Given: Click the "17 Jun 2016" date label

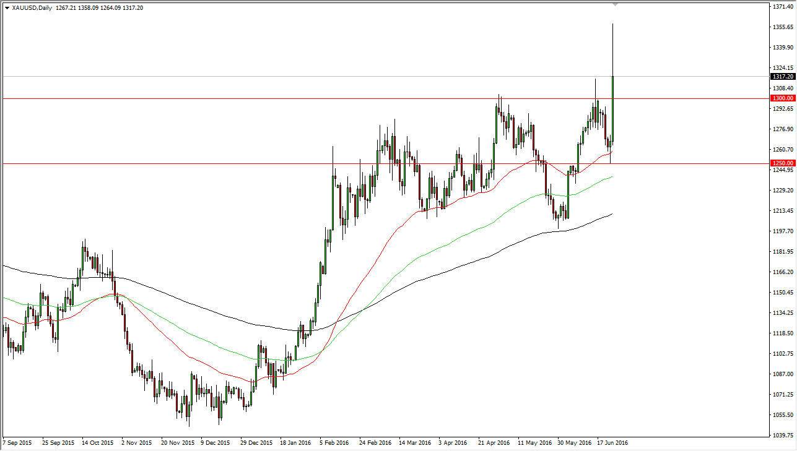Looking at the screenshot, I should point(612,443).
